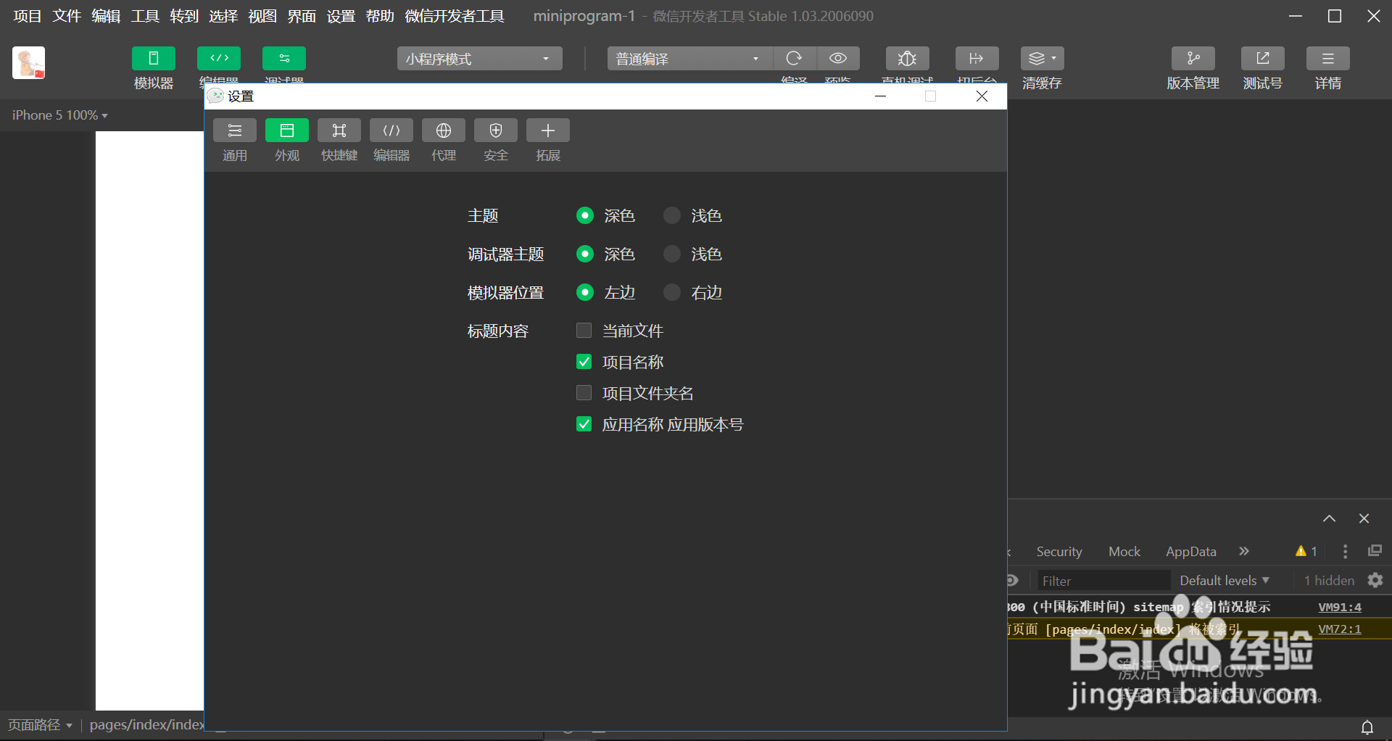Click the notification bell in status bar
Viewport: 1392px width, 741px height.
(1367, 727)
